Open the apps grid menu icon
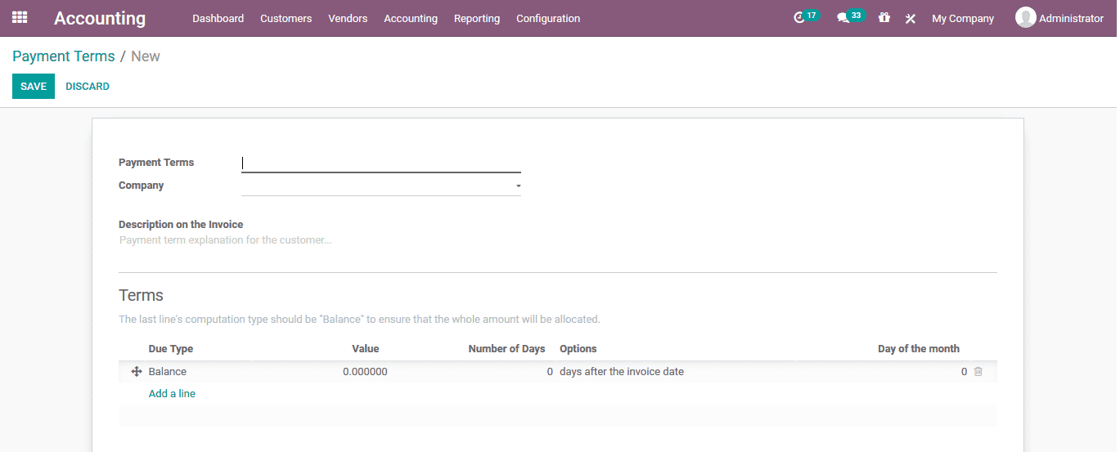Image resolution: width=1120 pixels, height=452 pixels. coord(20,17)
